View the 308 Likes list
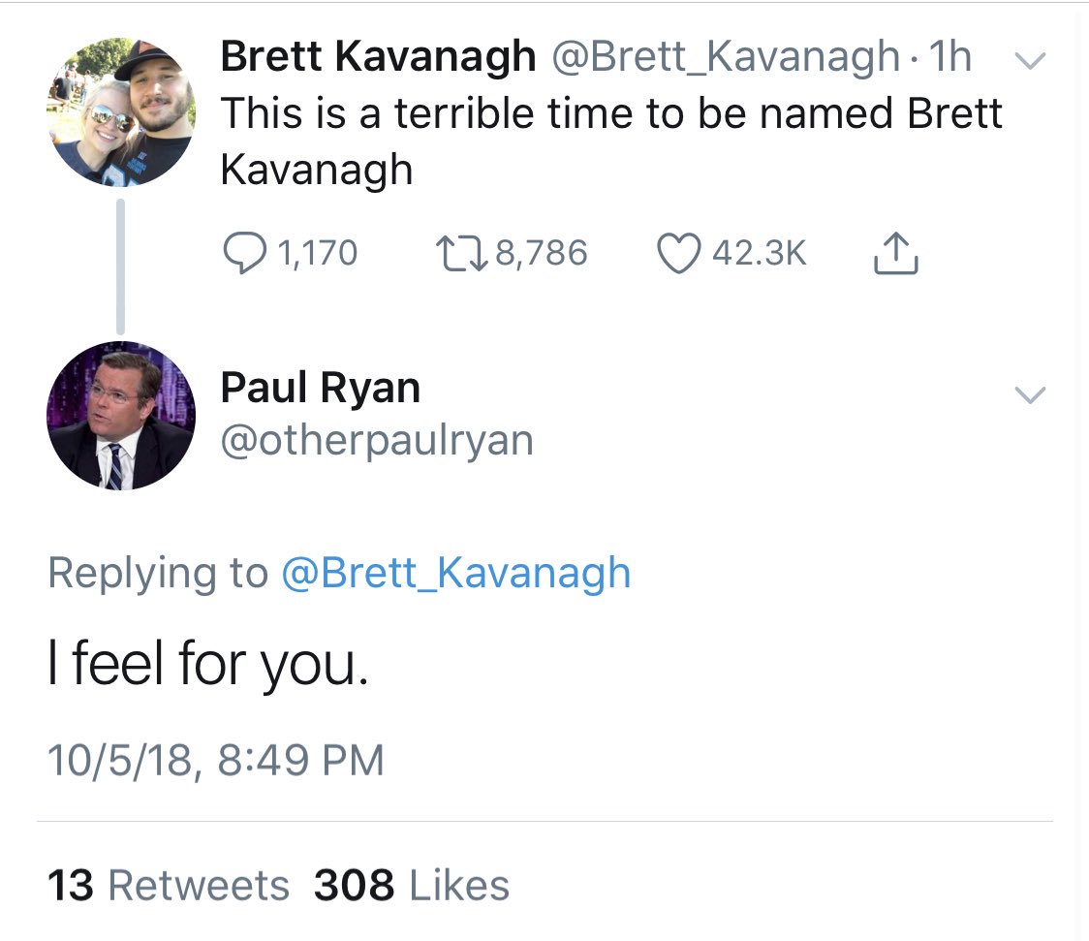This screenshot has height=941, width=1089. (x=412, y=885)
